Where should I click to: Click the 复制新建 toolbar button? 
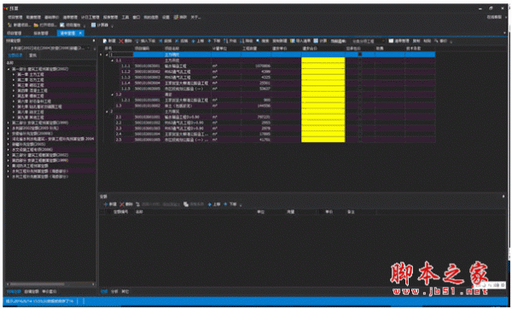[x=280, y=41]
